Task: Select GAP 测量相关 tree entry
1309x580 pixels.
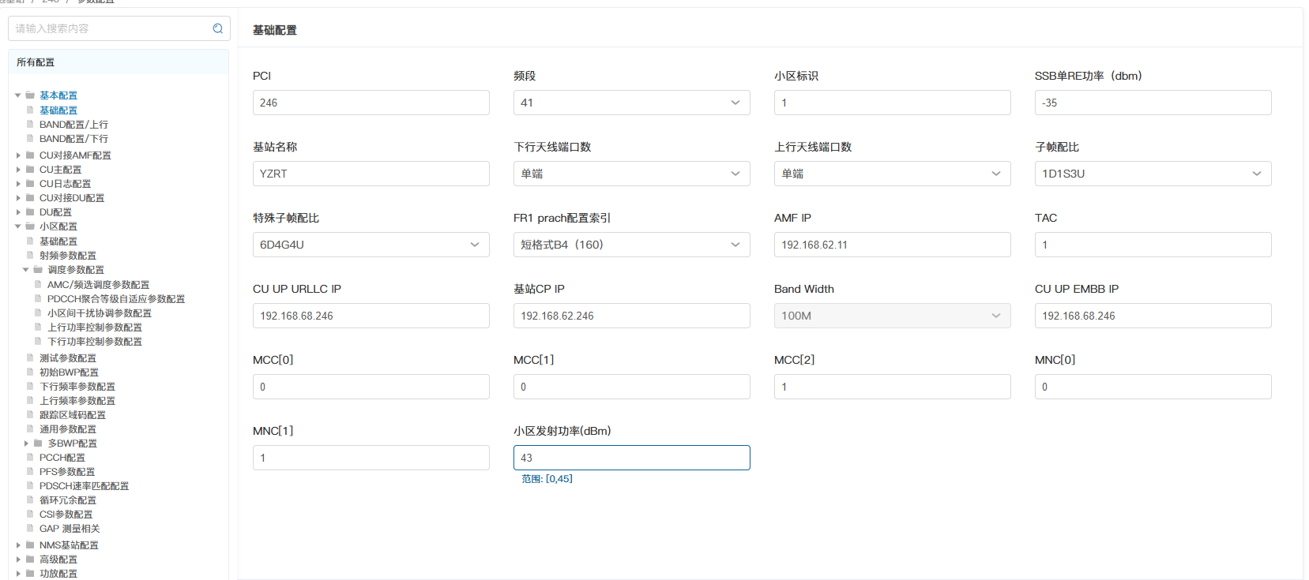Action: pyautogui.click(x=70, y=529)
